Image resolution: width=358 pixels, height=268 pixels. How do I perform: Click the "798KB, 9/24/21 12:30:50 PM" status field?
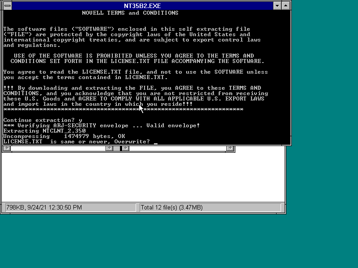click(x=70, y=207)
